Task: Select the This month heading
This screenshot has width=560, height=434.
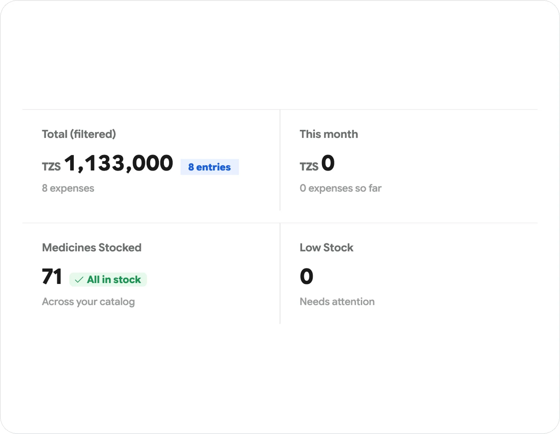Action: (329, 134)
